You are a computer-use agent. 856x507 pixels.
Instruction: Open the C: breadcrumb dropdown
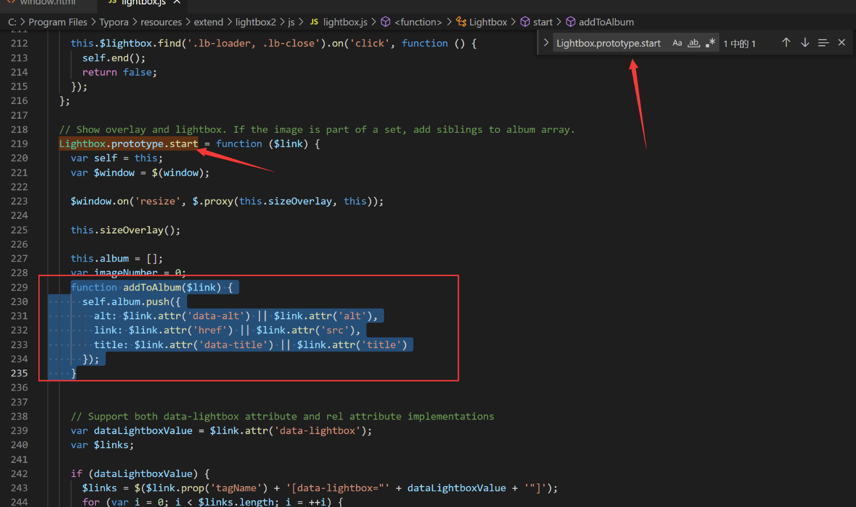pos(12,22)
